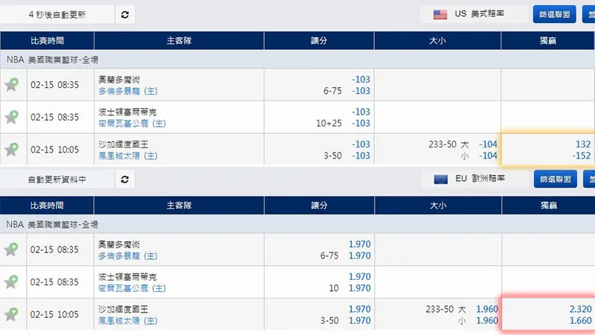595x335 pixels.
Task: Click 篩選聯盟 button next to US 美式賠率
Action: tap(555, 14)
